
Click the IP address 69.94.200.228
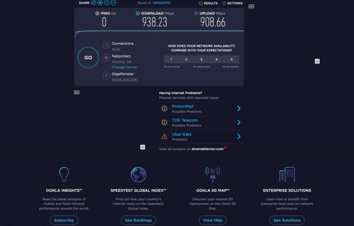pos(124,80)
